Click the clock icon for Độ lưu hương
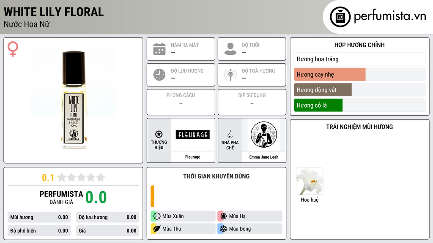This screenshot has height=243, width=433. (x=159, y=75)
